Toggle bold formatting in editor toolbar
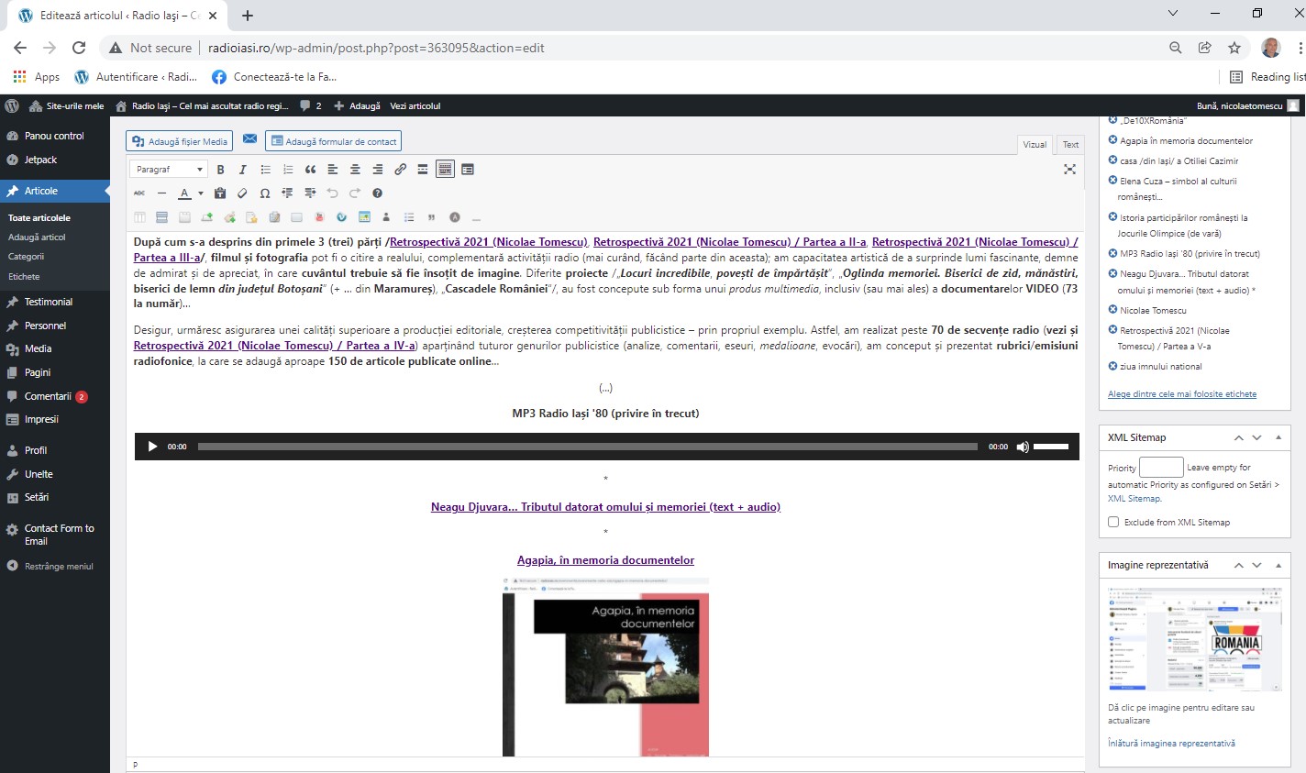Viewport: 1306px width, 773px height. pos(220,170)
